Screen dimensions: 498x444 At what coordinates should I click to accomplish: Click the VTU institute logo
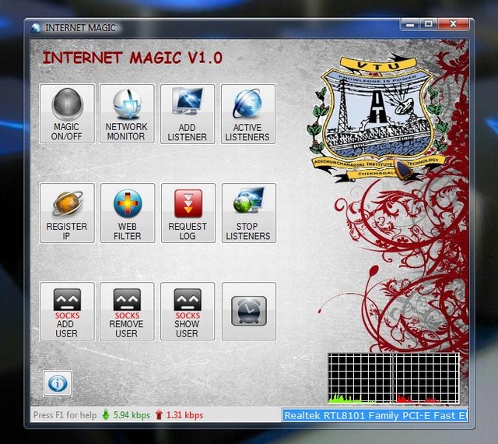[x=377, y=118]
